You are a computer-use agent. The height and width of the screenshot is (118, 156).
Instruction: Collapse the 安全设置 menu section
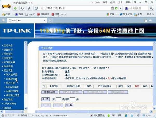point(8,70)
